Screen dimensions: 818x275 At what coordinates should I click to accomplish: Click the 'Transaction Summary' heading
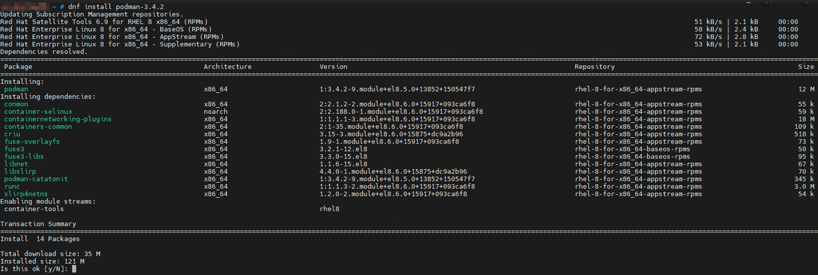pyautogui.click(x=38, y=224)
